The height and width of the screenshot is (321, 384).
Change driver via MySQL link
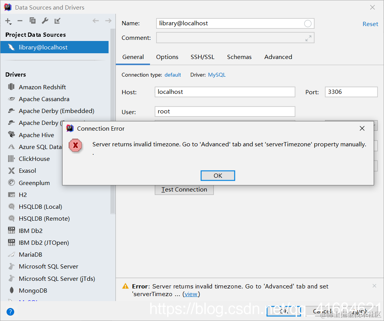coord(216,75)
